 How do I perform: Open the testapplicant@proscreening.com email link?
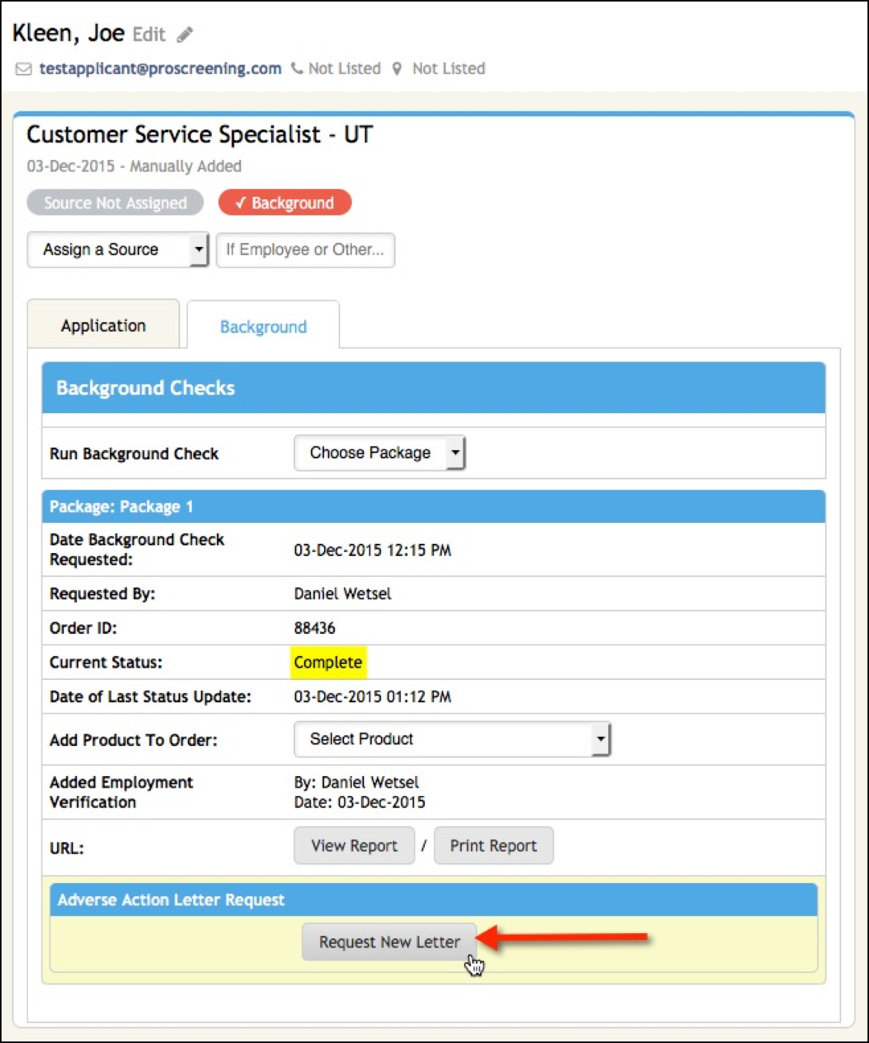click(x=160, y=68)
